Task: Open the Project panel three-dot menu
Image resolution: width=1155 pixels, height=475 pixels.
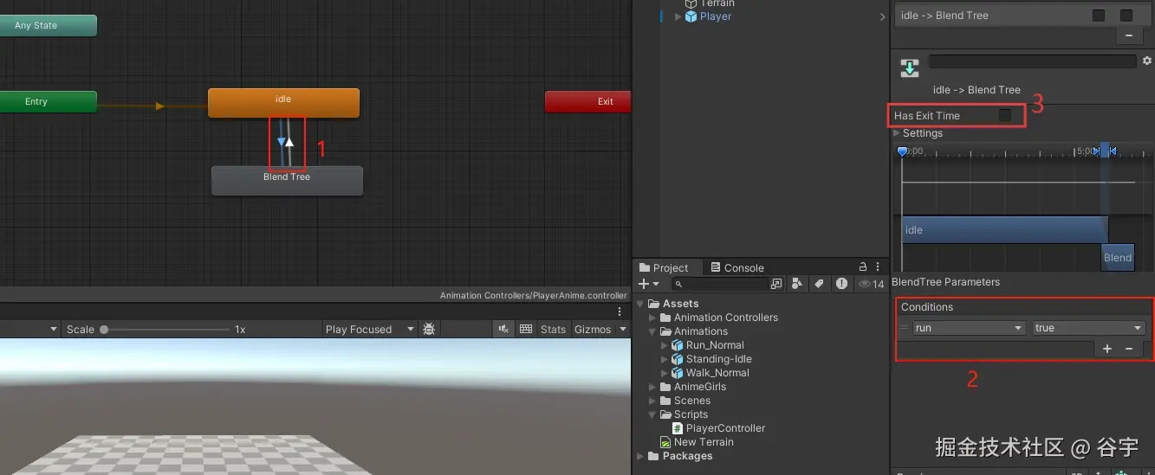Action: 879,267
